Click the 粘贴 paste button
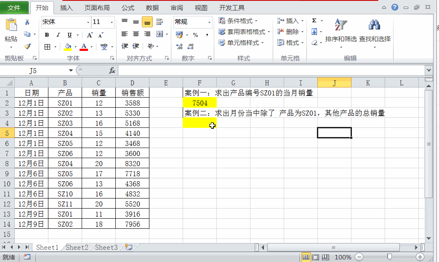This screenshot has width=439, height=262. [x=11, y=32]
